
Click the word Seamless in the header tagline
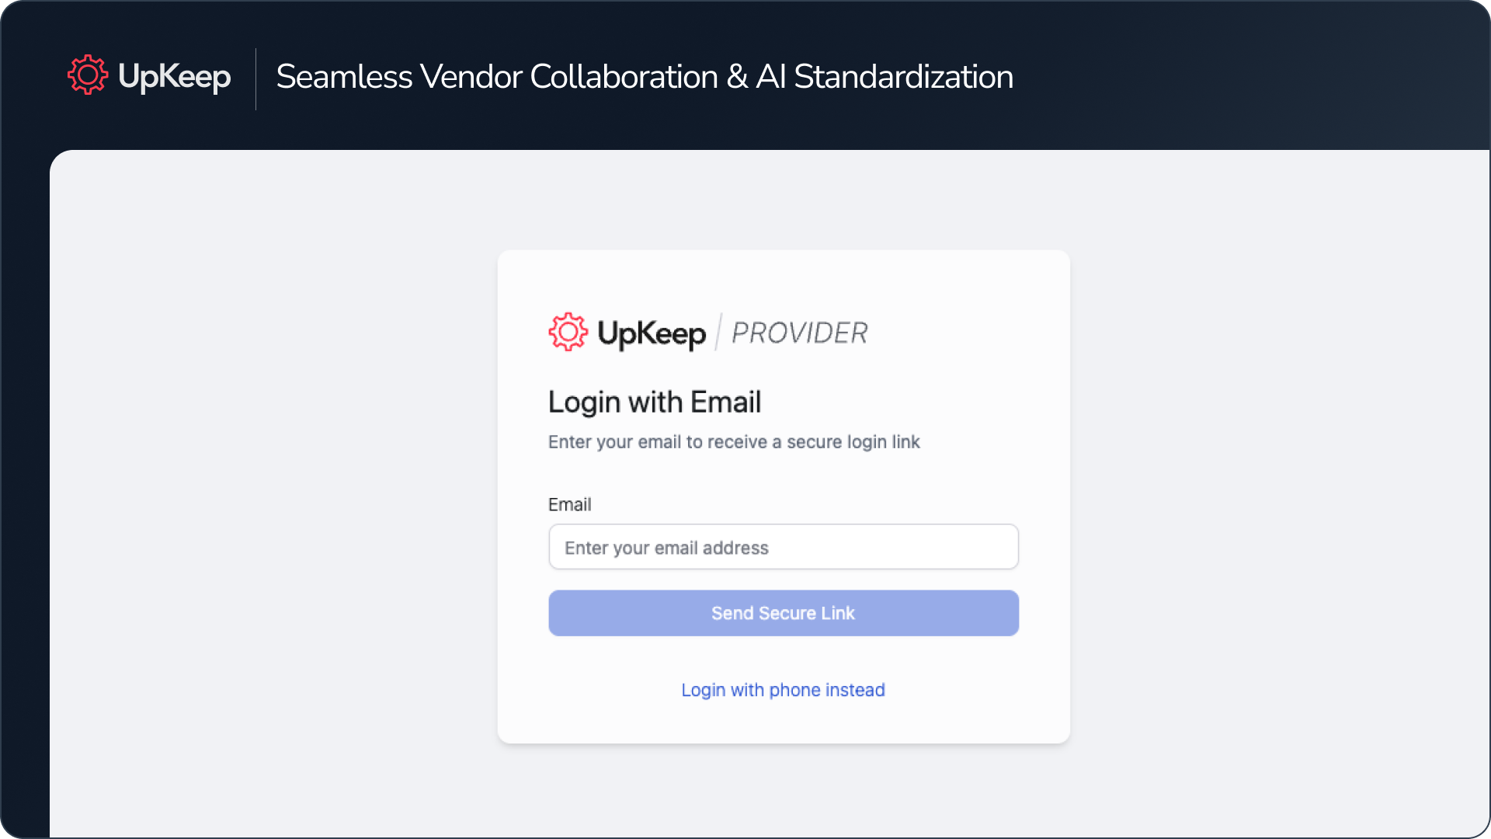(344, 76)
